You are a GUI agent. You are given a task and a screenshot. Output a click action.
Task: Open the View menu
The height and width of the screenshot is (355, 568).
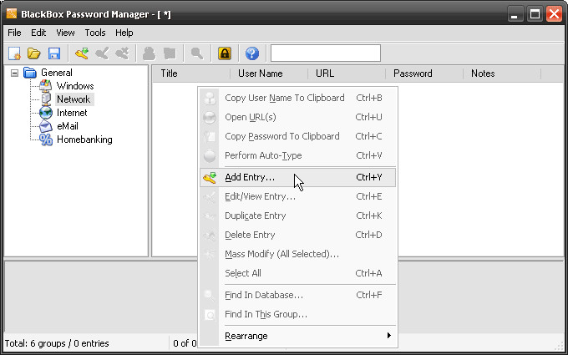(66, 33)
